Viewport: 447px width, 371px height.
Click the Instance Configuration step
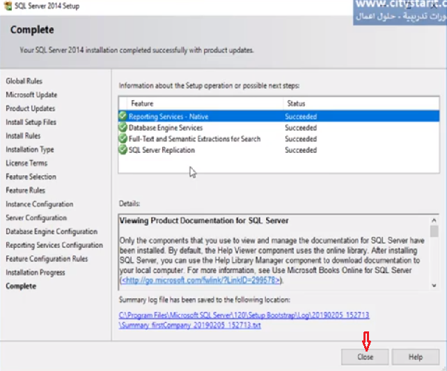(x=40, y=204)
